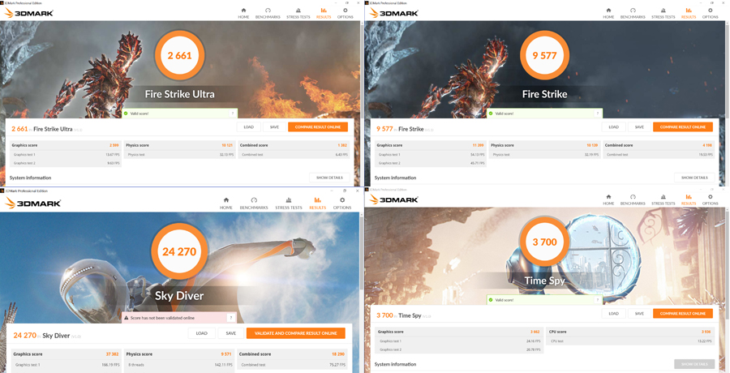Screen dimensions: 730x373
Task: Open Stress Tests in the Fire Strike Ultra window
Action: click(298, 13)
